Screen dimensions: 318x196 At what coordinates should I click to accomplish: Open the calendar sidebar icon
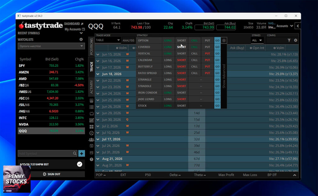coord(92,146)
